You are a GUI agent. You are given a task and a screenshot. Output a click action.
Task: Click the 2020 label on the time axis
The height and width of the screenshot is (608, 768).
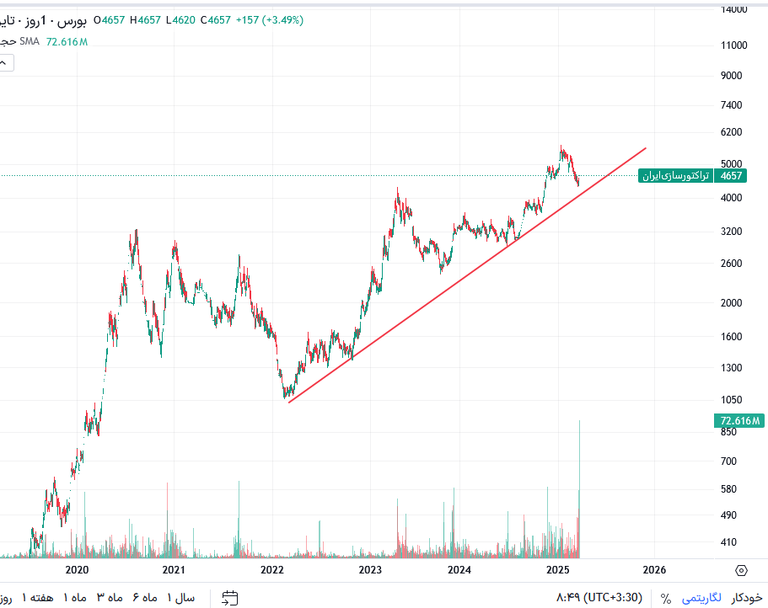(x=77, y=570)
